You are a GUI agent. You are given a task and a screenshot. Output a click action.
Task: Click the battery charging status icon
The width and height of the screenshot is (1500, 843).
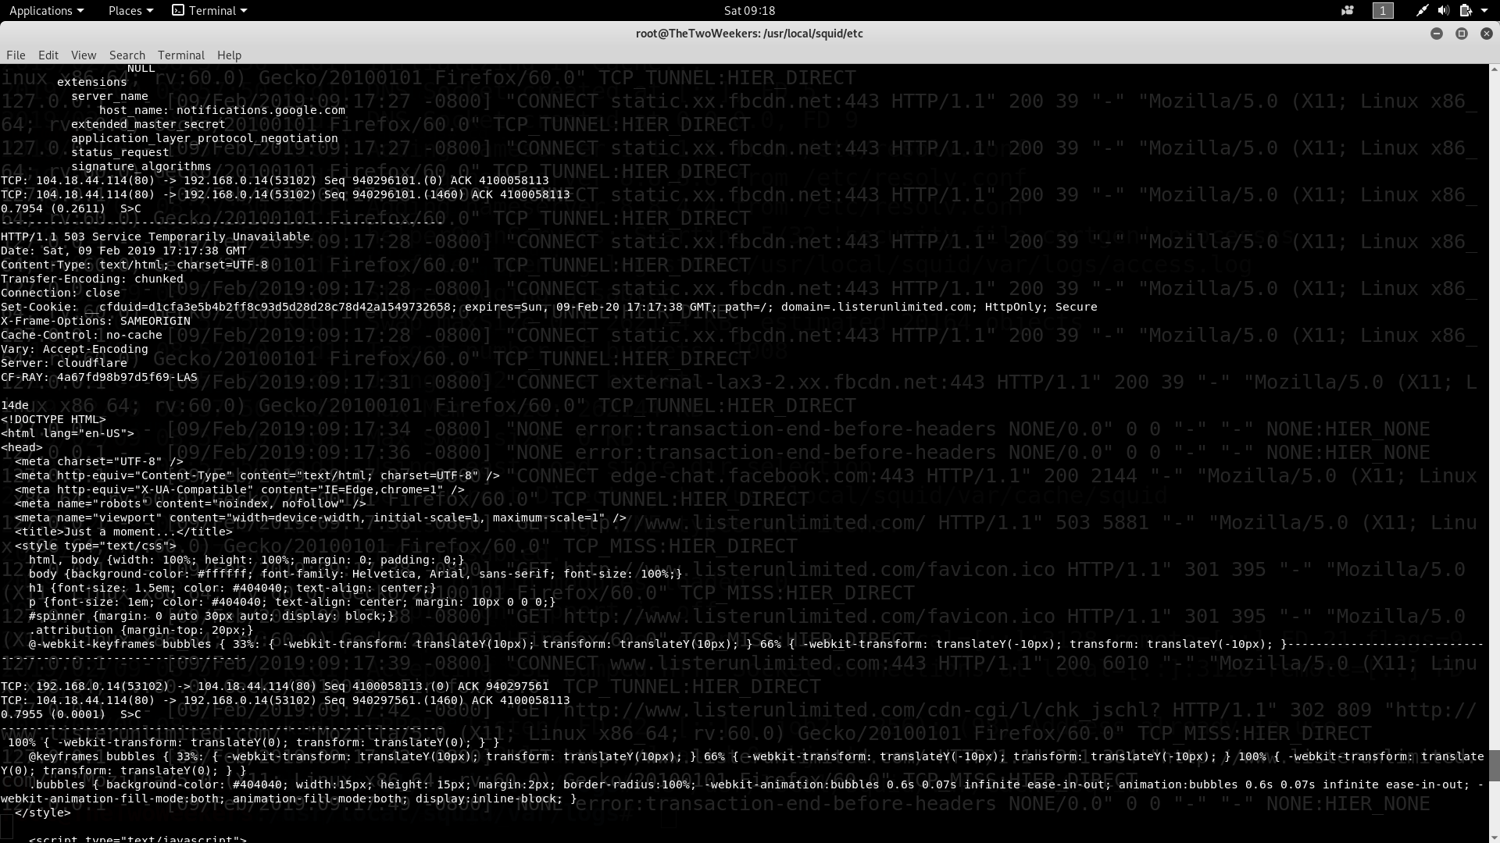click(x=1466, y=10)
